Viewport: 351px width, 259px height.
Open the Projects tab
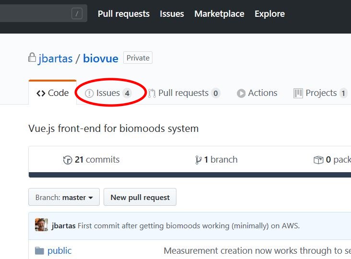320,93
